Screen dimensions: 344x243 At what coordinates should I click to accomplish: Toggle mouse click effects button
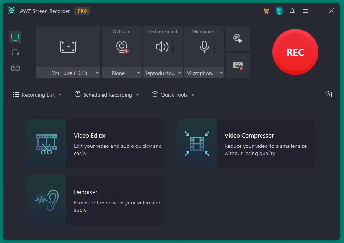click(x=238, y=39)
